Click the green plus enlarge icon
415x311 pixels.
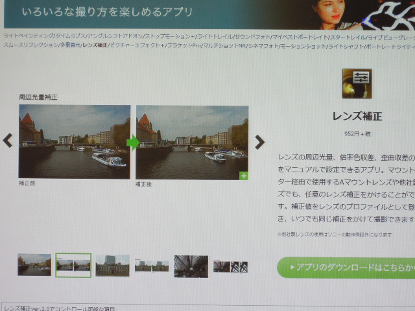(x=244, y=176)
